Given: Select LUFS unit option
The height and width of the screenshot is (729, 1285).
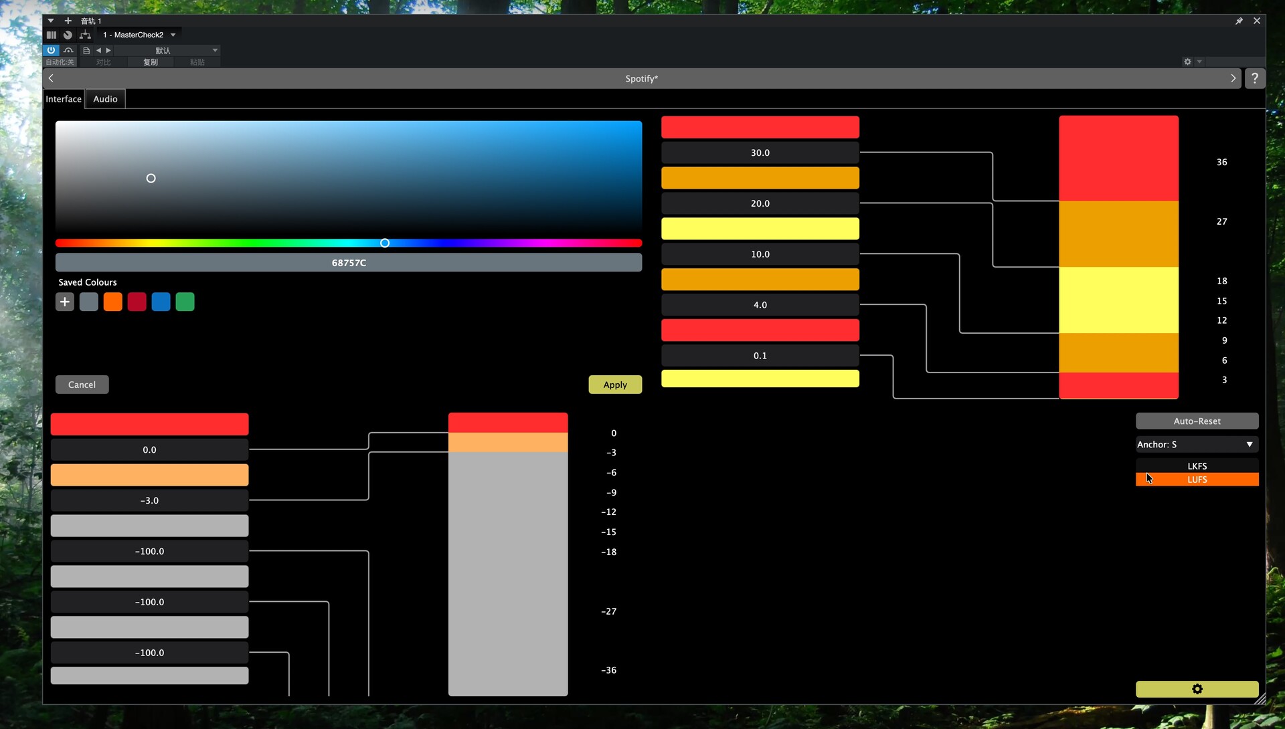Looking at the screenshot, I should point(1197,480).
